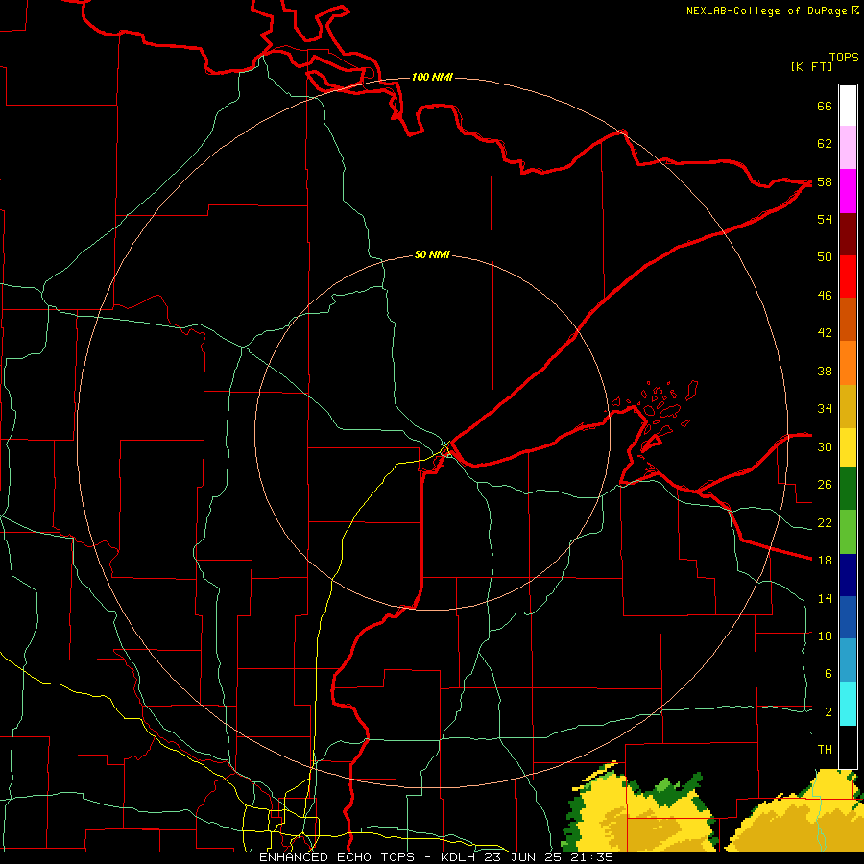Click the navy swatch between 14 and 18
Viewport: 864px width, 864px height.
point(848,575)
